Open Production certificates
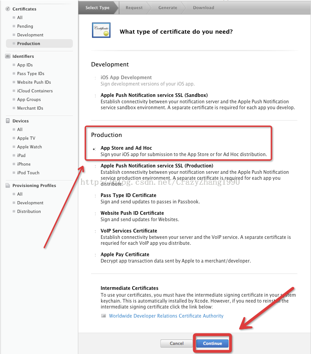 pyautogui.click(x=39, y=43)
